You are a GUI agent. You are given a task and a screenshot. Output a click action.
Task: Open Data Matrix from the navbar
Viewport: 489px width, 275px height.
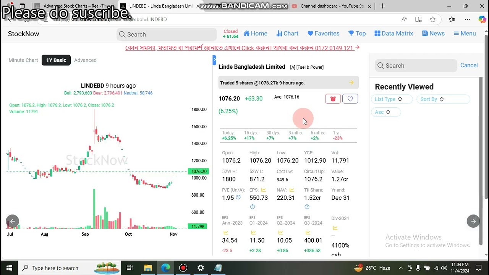pyautogui.click(x=393, y=34)
